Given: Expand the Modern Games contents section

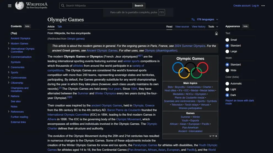Looking at the screenshot, I should [9, 43].
